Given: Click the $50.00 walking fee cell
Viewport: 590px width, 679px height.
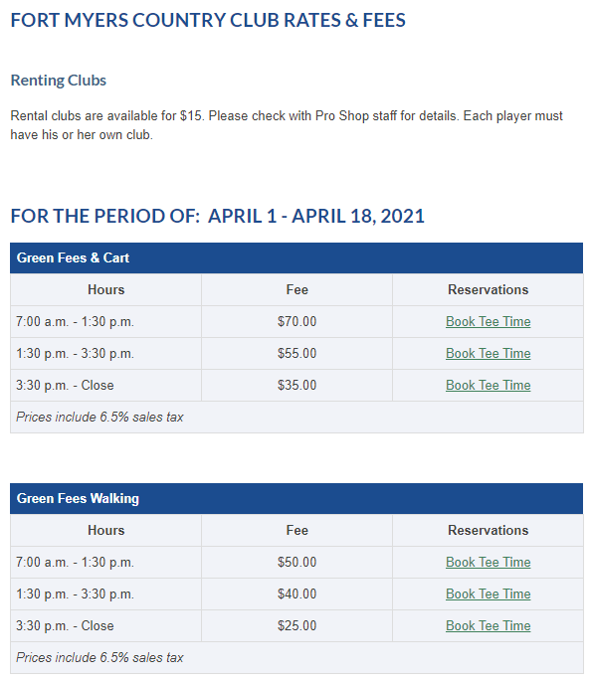Looking at the screenshot, I should pyautogui.click(x=296, y=562).
